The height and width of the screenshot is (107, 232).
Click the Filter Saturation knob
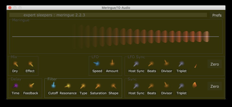click(x=98, y=86)
